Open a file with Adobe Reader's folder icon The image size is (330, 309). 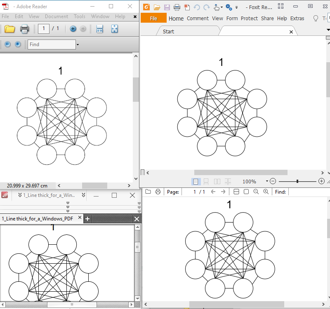point(10,29)
